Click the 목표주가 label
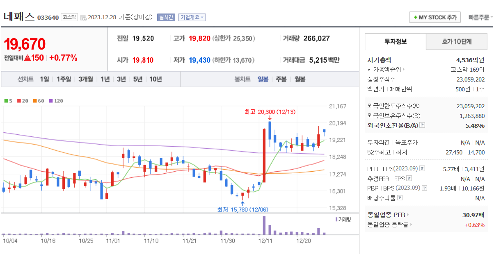 (x=406, y=143)
